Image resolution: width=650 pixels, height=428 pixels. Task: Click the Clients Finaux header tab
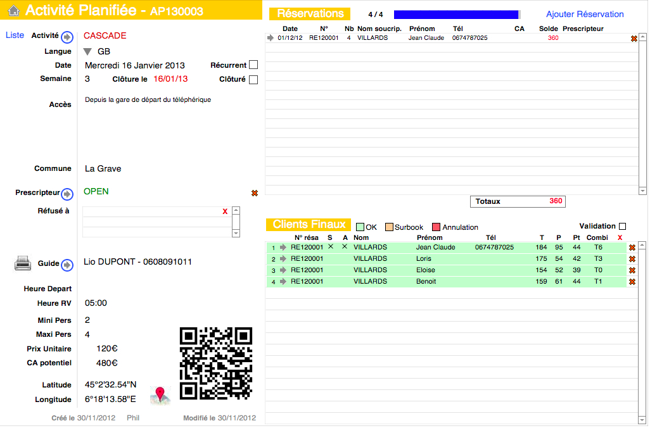coord(309,225)
